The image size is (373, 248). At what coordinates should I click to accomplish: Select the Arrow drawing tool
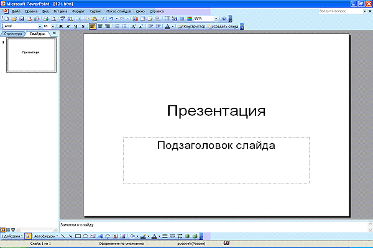coord(70,236)
